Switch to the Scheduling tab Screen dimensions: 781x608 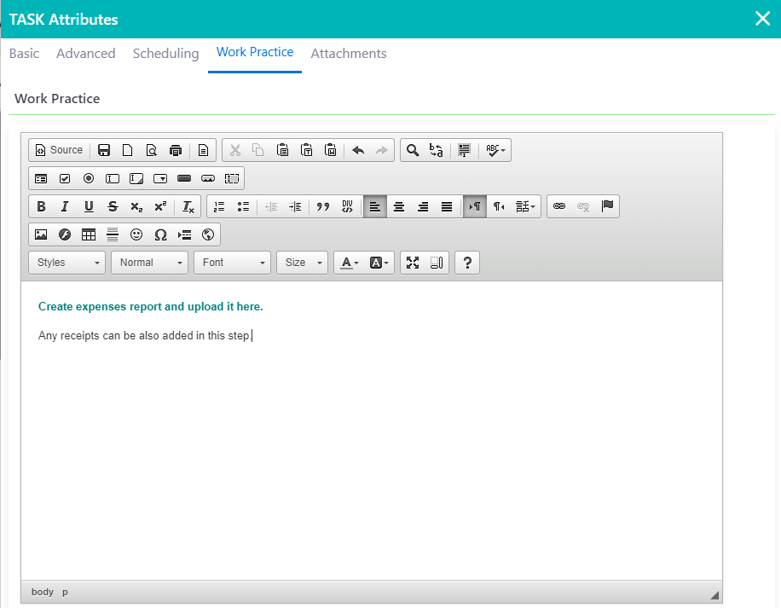165,53
